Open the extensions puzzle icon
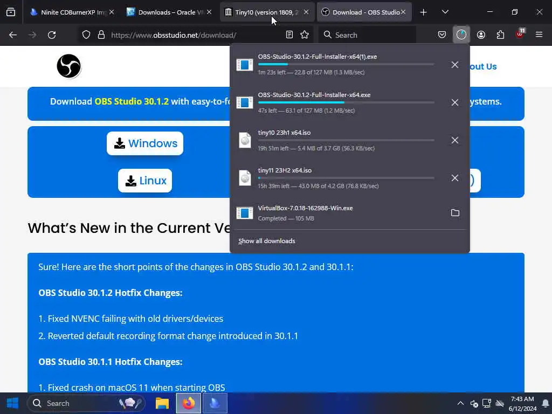Screen dimensions: 552x414 click(500, 35)
